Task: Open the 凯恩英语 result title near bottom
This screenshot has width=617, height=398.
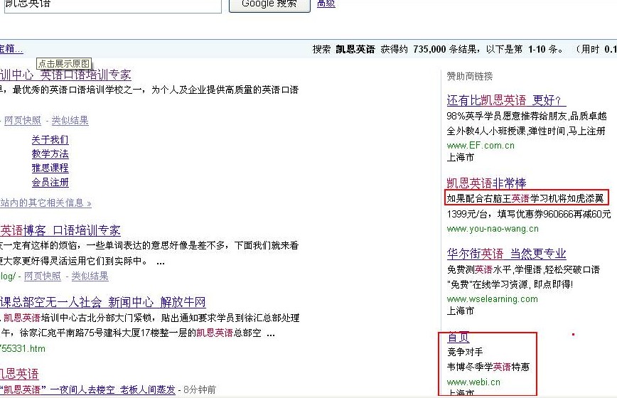Action: tap(19, 374)
